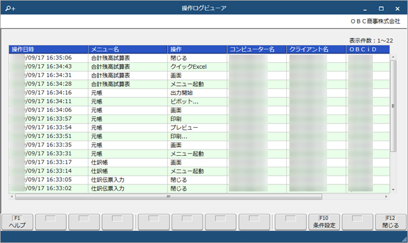Image resolution: width=408 pixels, height=243 pixels.
Task: Click vertical scrollbar down arrow
Action: click(x=393, y=190)
